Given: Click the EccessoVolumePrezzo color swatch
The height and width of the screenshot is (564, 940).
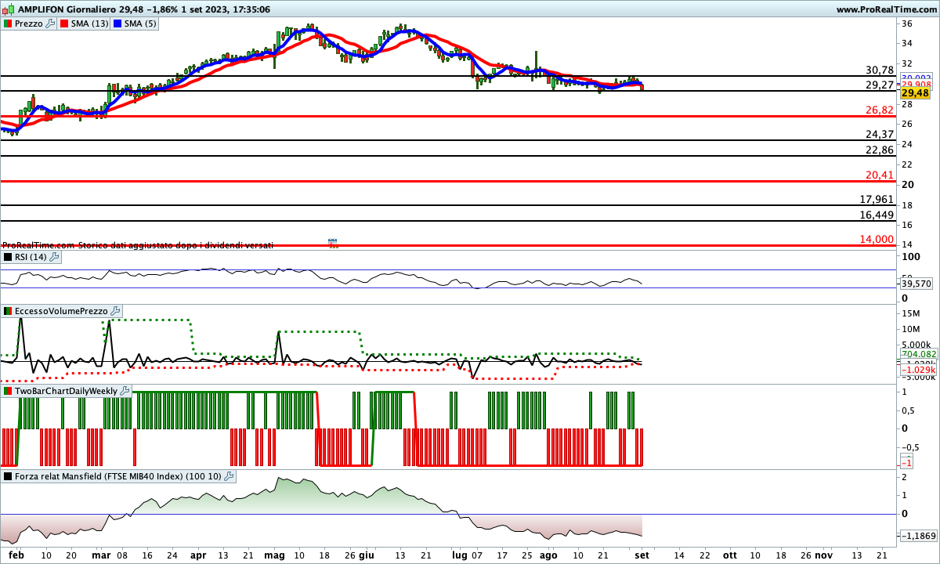Looking at the screenshot, I should [x=9, y=311].
